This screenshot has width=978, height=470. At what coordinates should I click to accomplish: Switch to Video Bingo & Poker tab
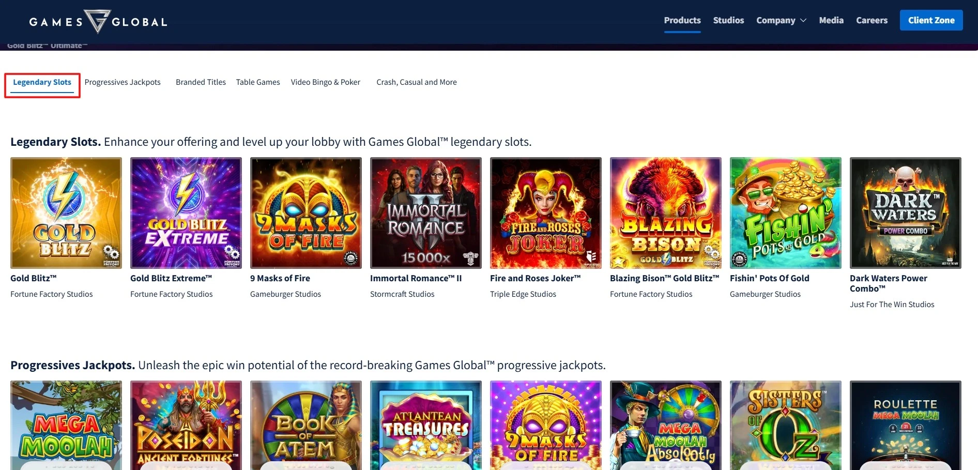point(326,82)
